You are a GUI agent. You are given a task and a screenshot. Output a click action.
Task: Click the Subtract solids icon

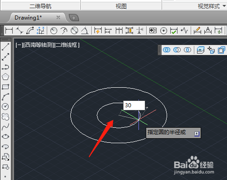(177, 50)
